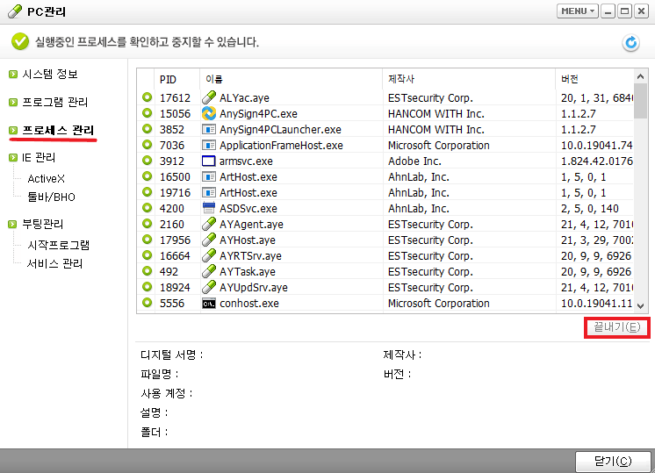655x473 pixels.
Task: Click PID cell 18924
Action: (175, 288)
